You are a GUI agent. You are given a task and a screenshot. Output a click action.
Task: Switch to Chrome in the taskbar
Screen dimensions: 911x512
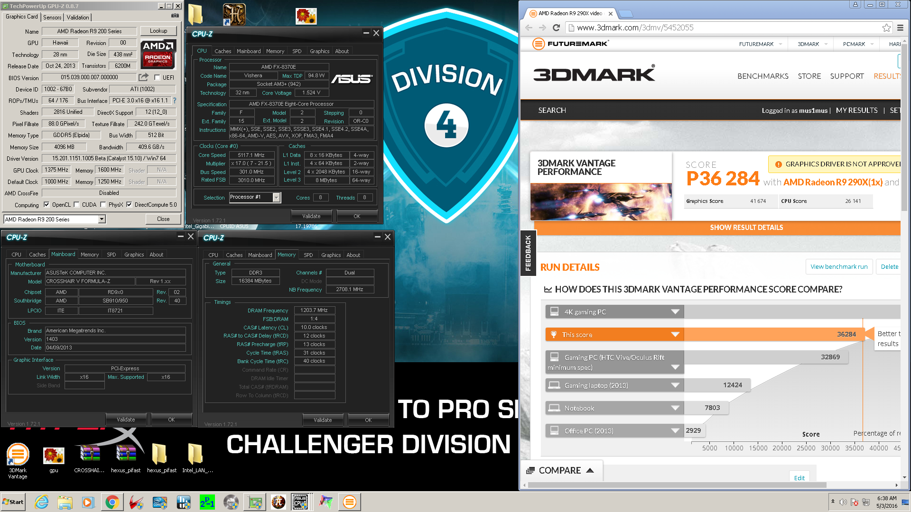tap(112, 502)
